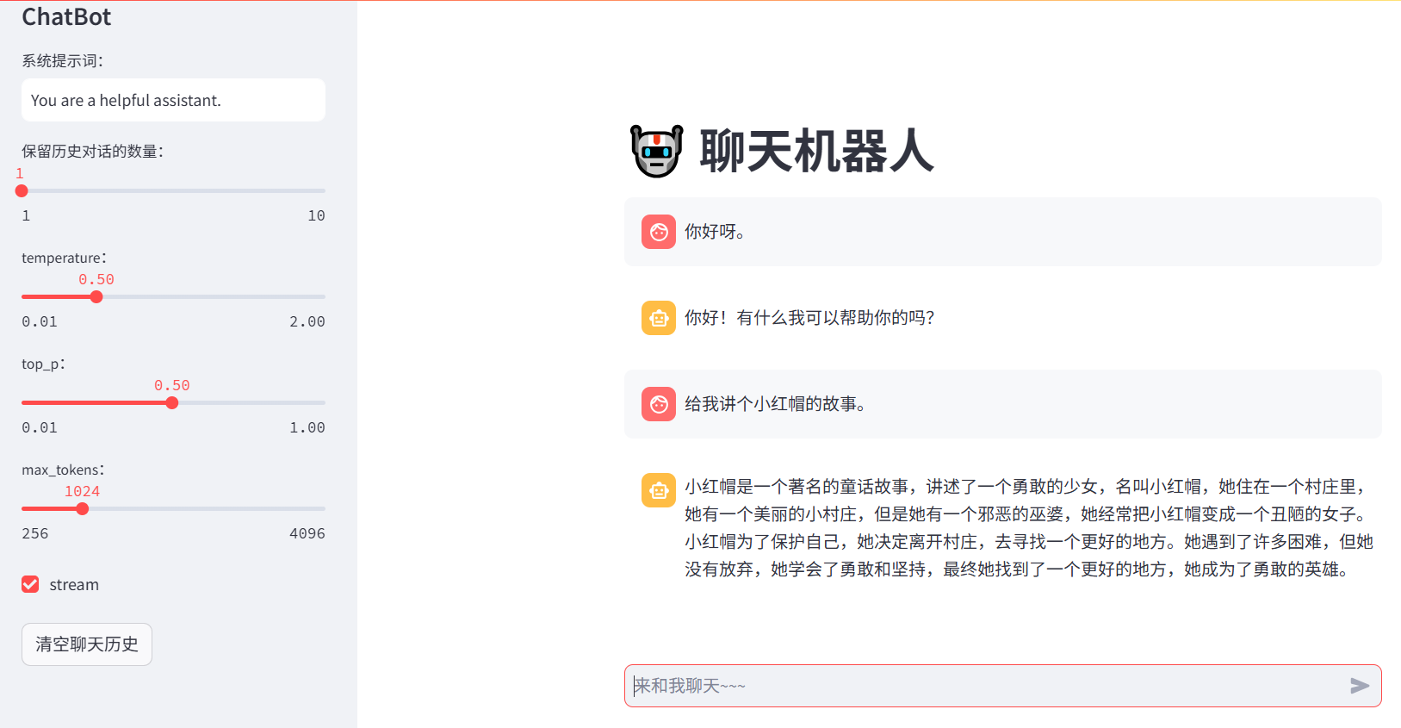The width and height of the screenshot is (1401, 728).
Task: Click bot avatar beside the 小红帽 story reply
Action: (x=659, y=490)
